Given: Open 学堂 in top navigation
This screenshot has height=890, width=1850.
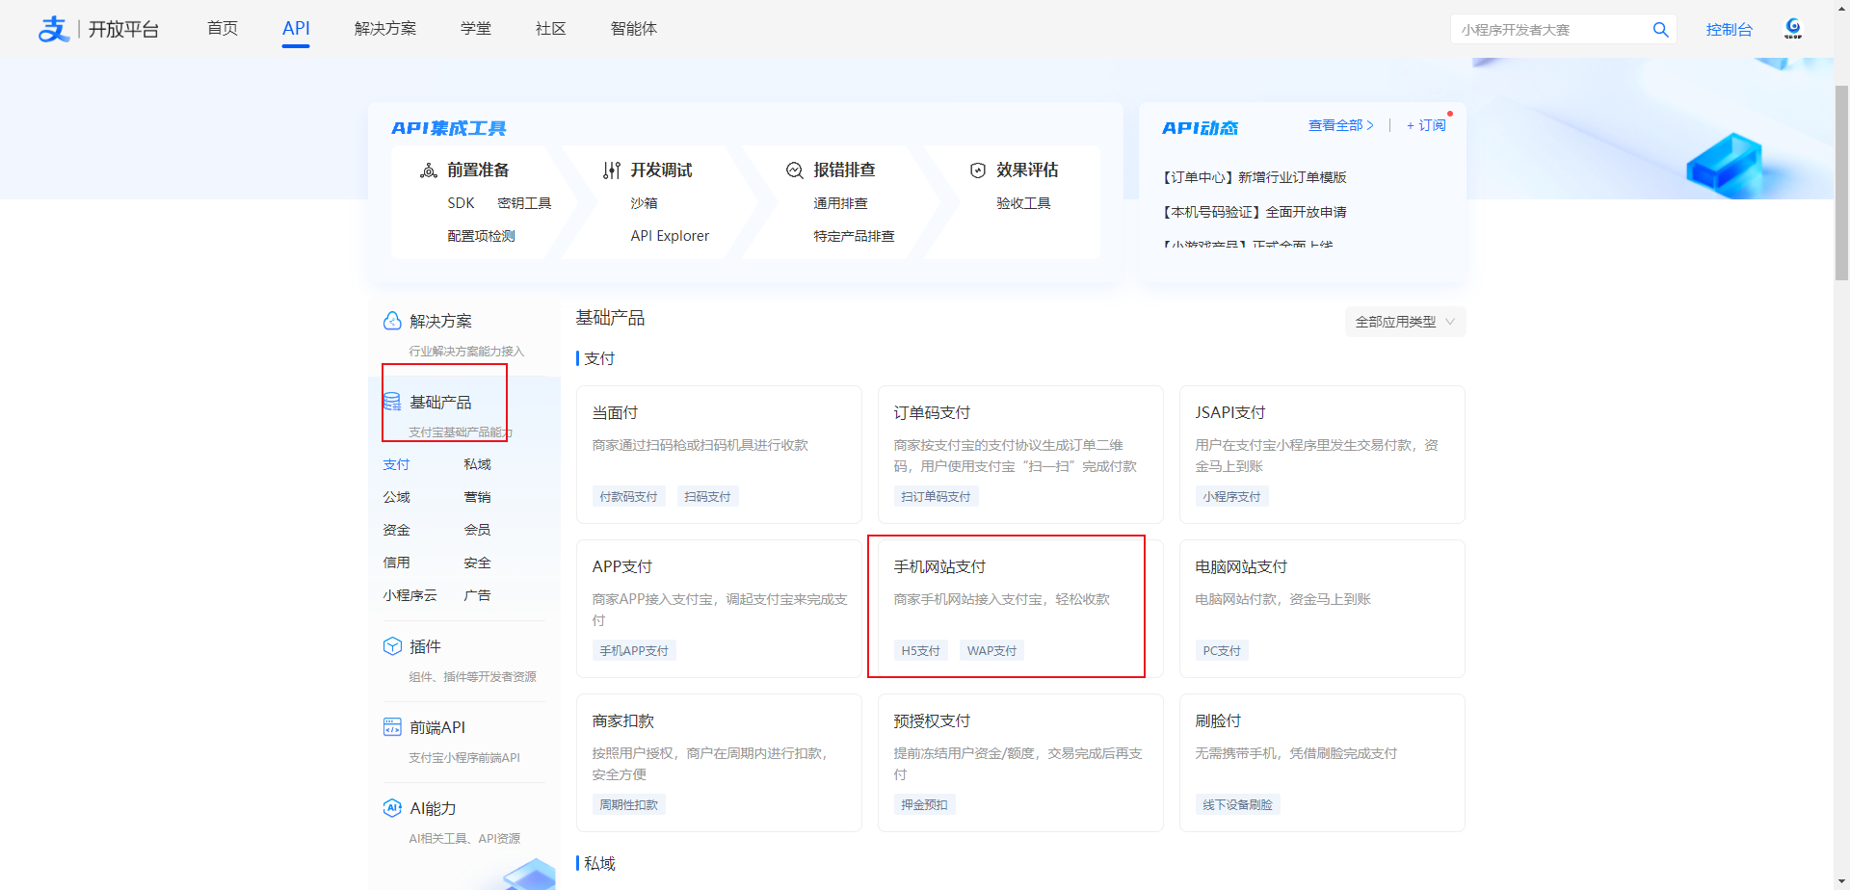Looking at the screenshot, I should pos(476,29).
